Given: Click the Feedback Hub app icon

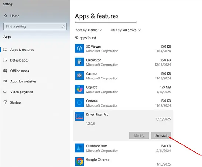Looking at the screenshot, I should click(79, 148).
